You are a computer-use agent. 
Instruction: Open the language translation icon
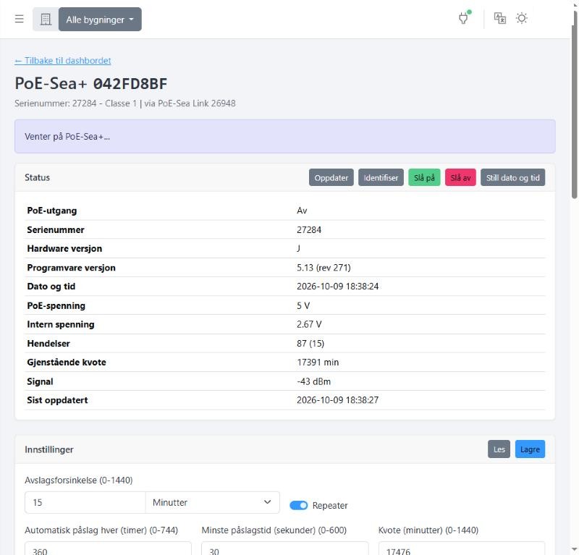(500, 18)
